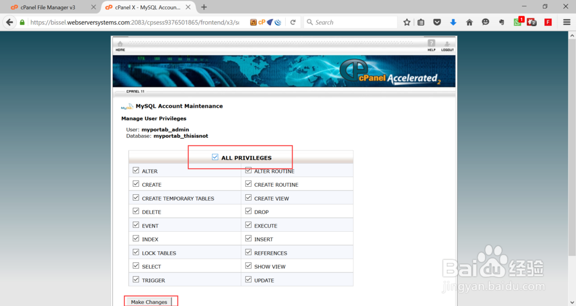Click the cPanel LOGOUT icon
This screenshot has width=576, height=306.
(448, 46)
